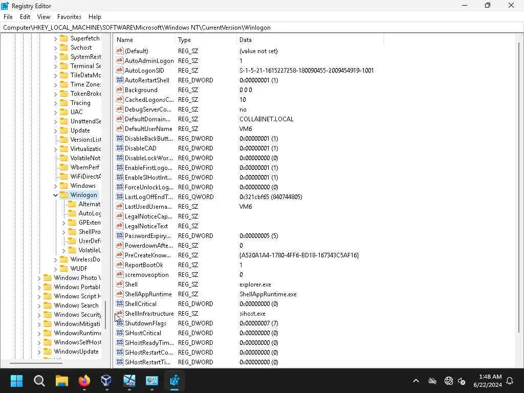Image resolution: width=524 pixels, height=393 pixels.
Task: Click the PasswordExpiry... DWORD icon
Action: pos(120,235)
